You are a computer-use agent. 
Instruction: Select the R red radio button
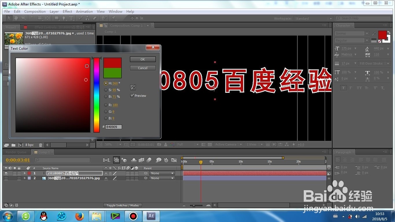(x=106, y=105)
